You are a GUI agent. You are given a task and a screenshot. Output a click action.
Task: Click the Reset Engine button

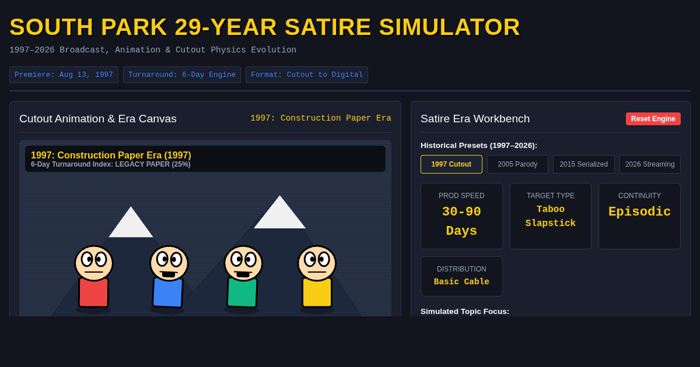coord(653,119)
